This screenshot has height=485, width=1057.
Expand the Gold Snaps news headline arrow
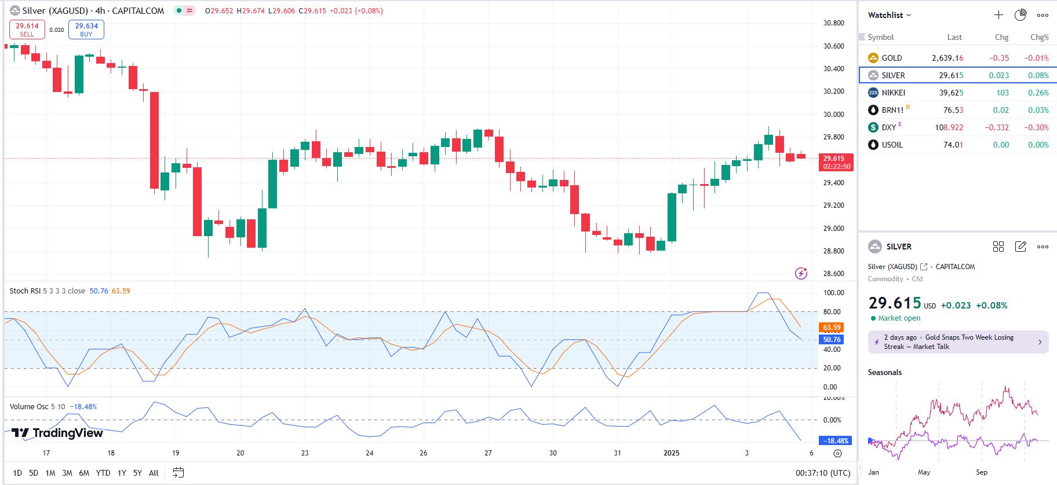pos(1040,342)
